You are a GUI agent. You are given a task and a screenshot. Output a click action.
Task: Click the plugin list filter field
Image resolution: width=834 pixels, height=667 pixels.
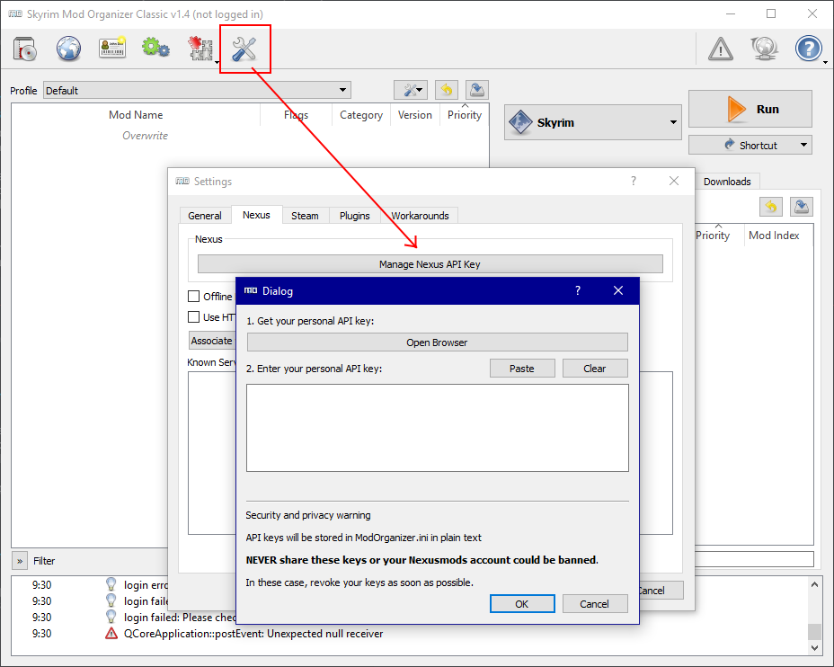click(754, 559)
